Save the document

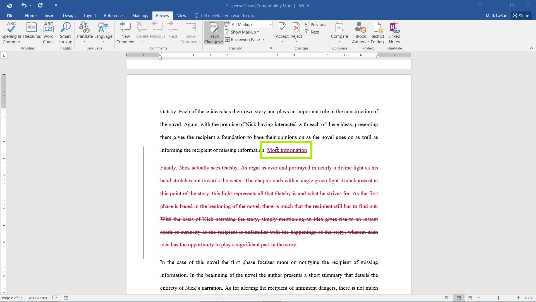9,5
